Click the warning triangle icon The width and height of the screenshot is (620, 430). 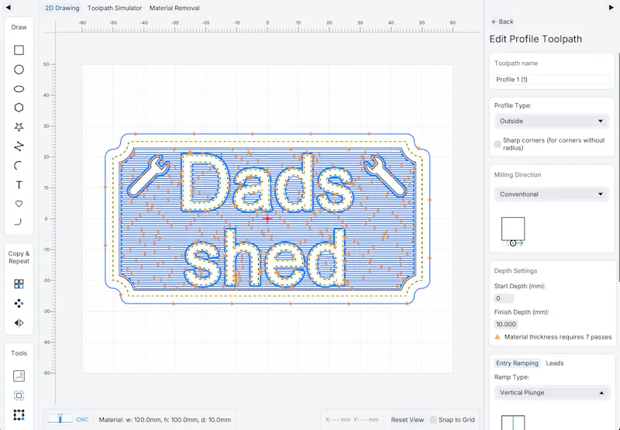point(498,337)
